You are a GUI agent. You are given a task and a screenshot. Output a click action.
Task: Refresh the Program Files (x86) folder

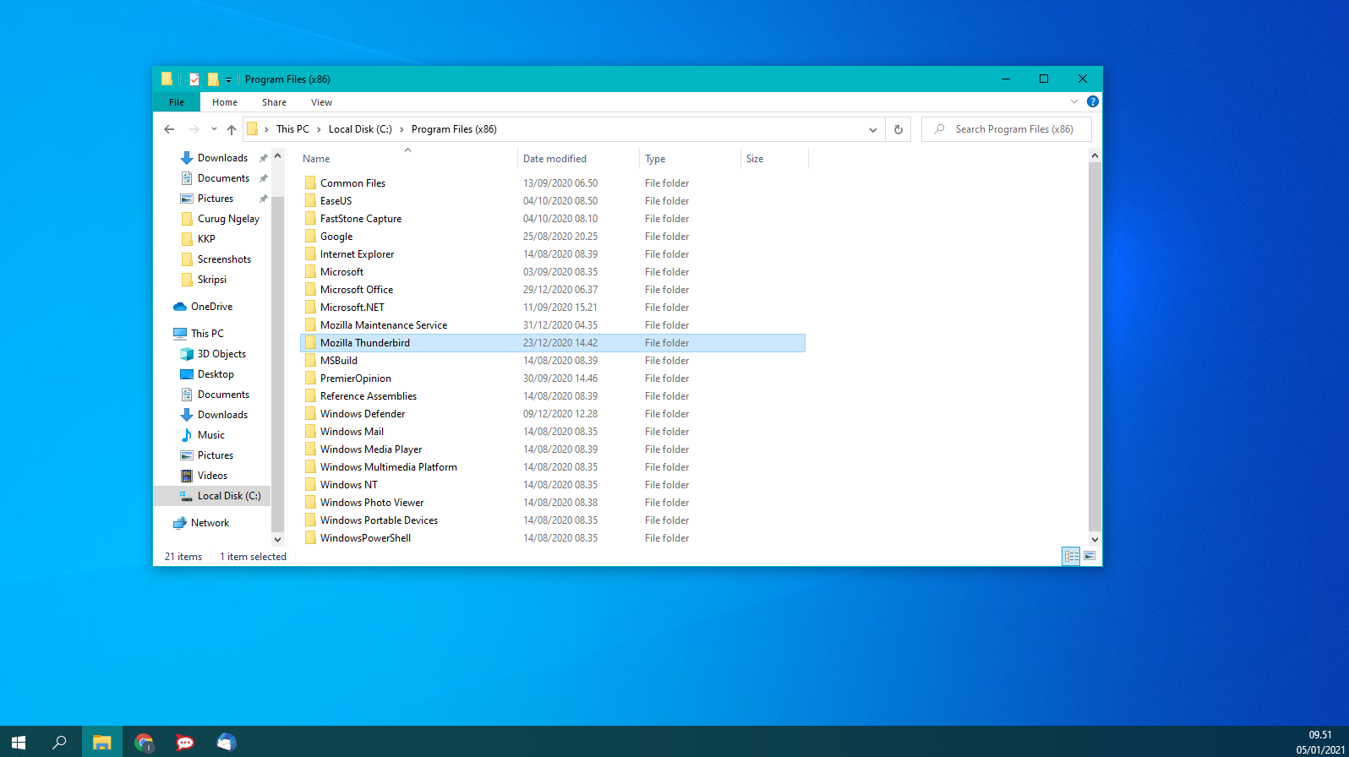898,129
